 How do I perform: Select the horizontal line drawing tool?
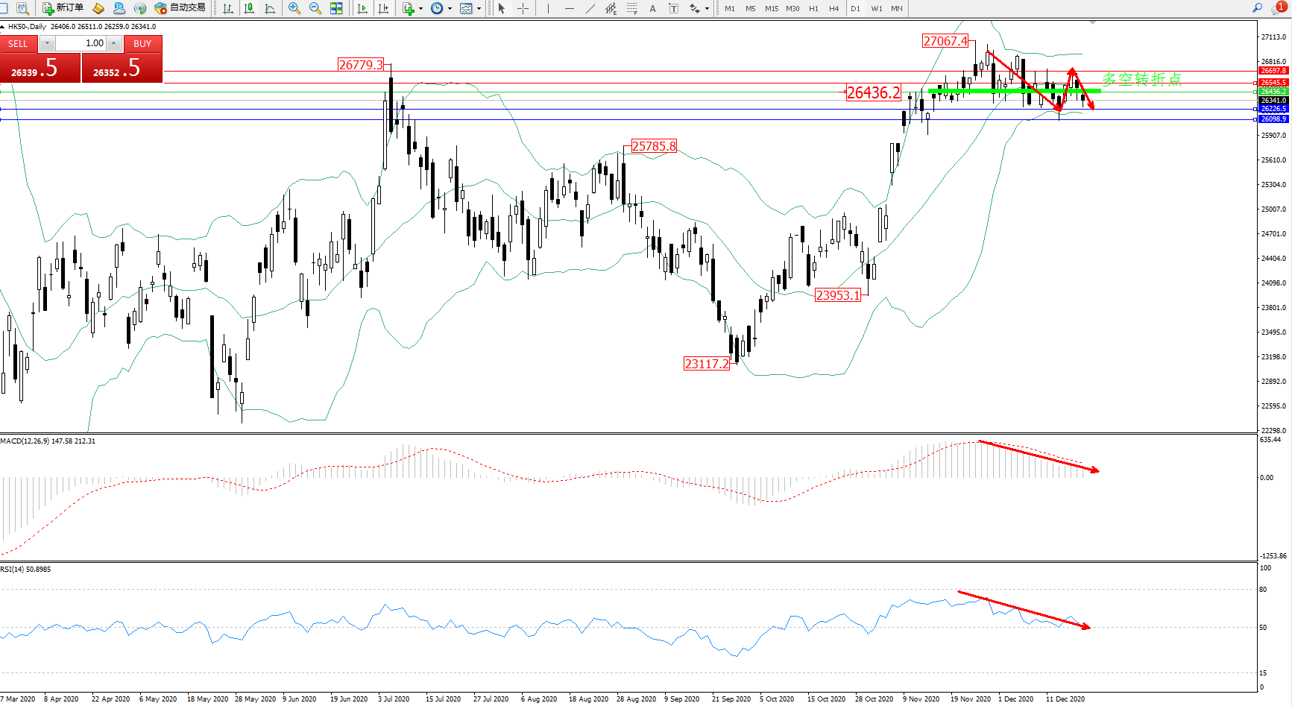[569, 8]
